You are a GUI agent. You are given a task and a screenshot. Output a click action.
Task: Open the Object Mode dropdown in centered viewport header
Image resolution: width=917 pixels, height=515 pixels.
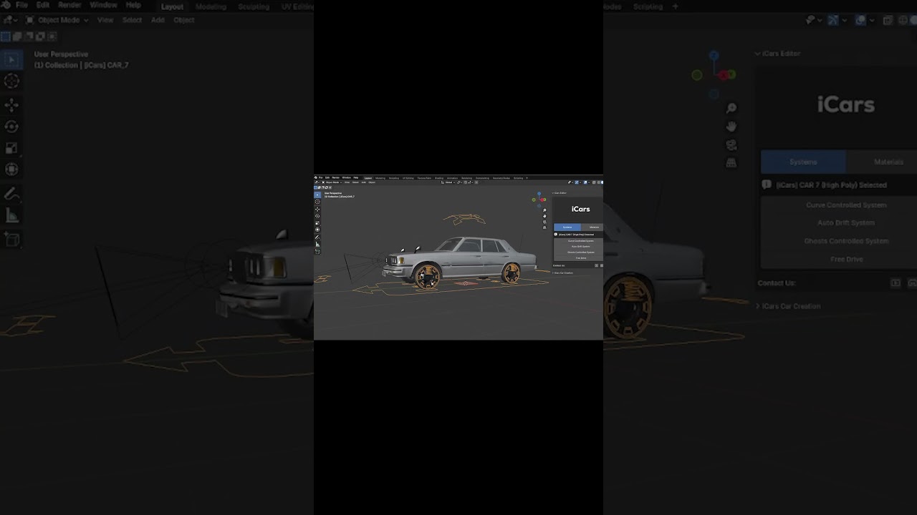[332, 182]
